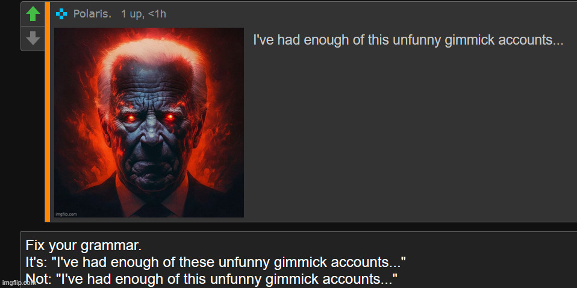Viewport: 577px width, 288px height.
Task: Open the Polaris. username profile
Action: (x=92, y=14)
